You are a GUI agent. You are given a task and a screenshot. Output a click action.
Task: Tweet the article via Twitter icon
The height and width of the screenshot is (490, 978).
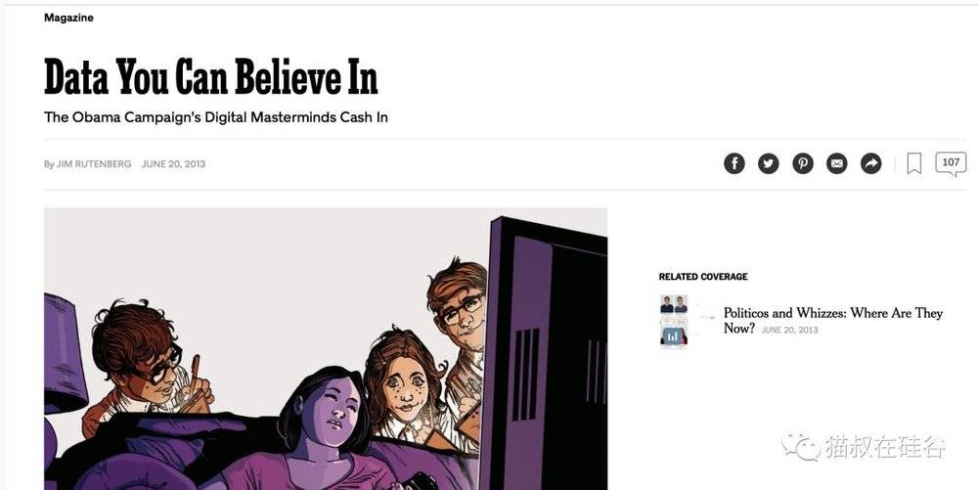pyautogui.click(x=769, y=164)
